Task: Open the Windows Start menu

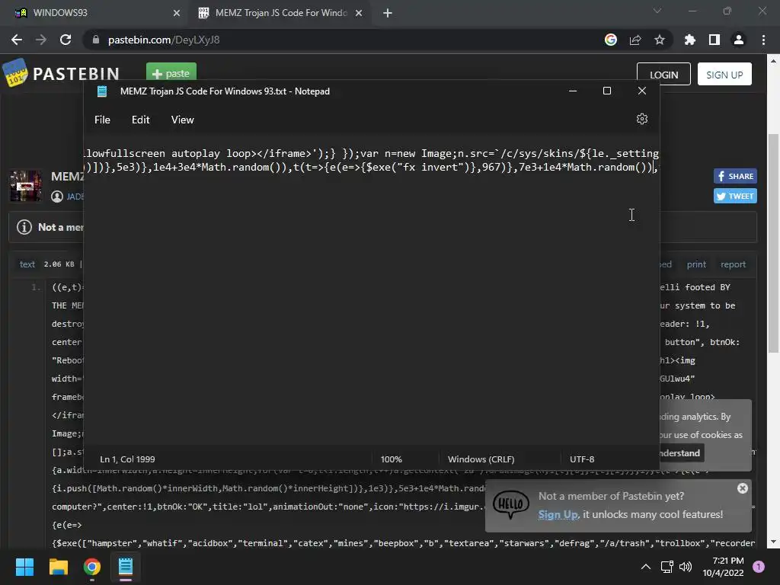Action: click(24, 567)
